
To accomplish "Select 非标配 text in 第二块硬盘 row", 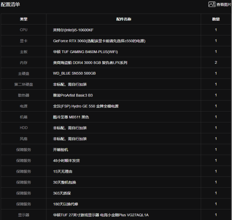I will click(70, 84).
